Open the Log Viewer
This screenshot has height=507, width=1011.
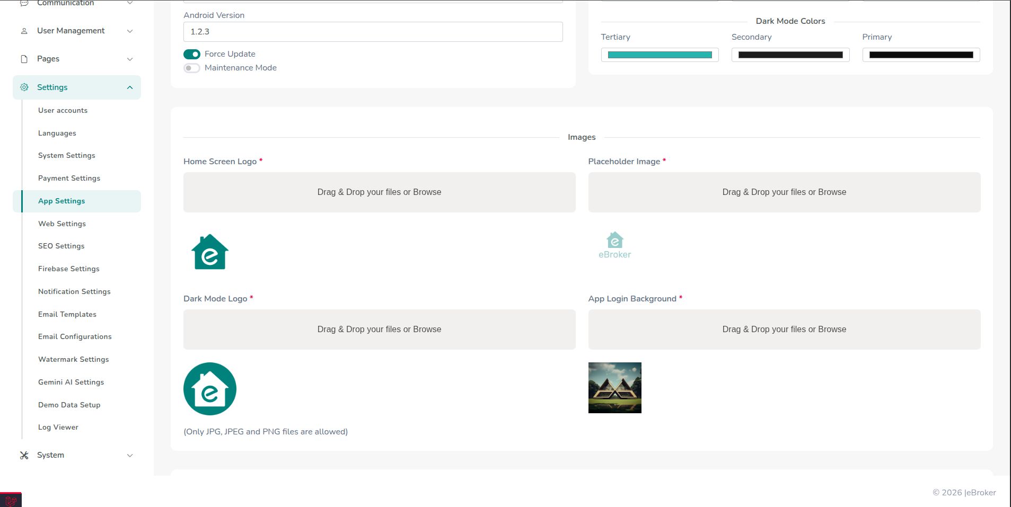pyautogui.click(x=58, y=427)
